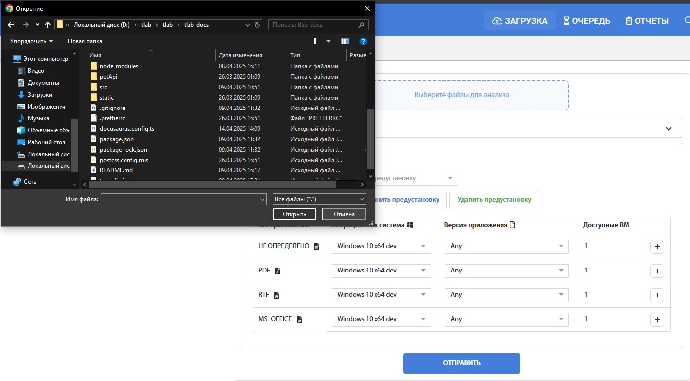Click plus button in PDF row
Image resolution: width=690 pixels, height=381 pixels.
pyautogui.click(x=657, y=271)
